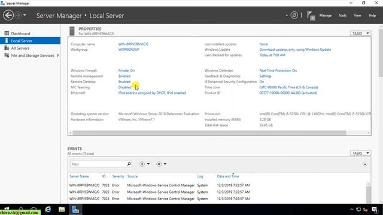Click Remote Desktop Enabled link
383x215 pixels.
124,82
